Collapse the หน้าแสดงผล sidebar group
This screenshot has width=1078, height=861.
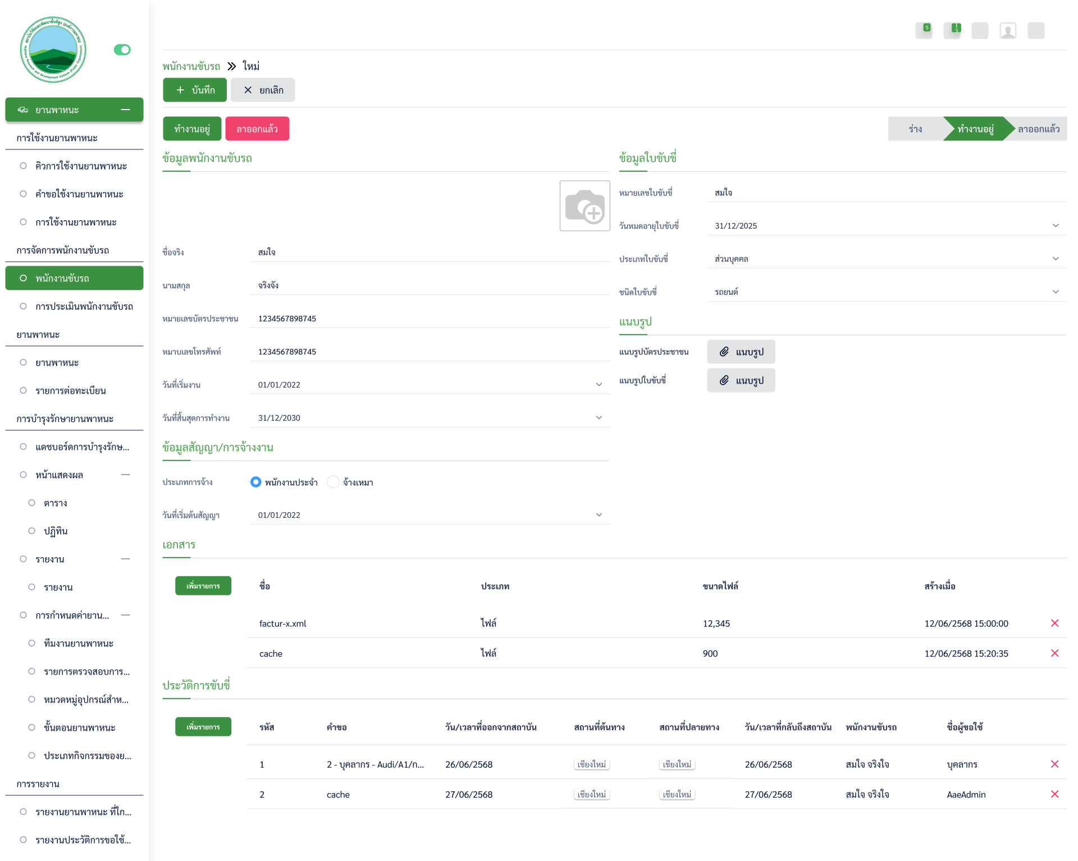click(125, 475)
